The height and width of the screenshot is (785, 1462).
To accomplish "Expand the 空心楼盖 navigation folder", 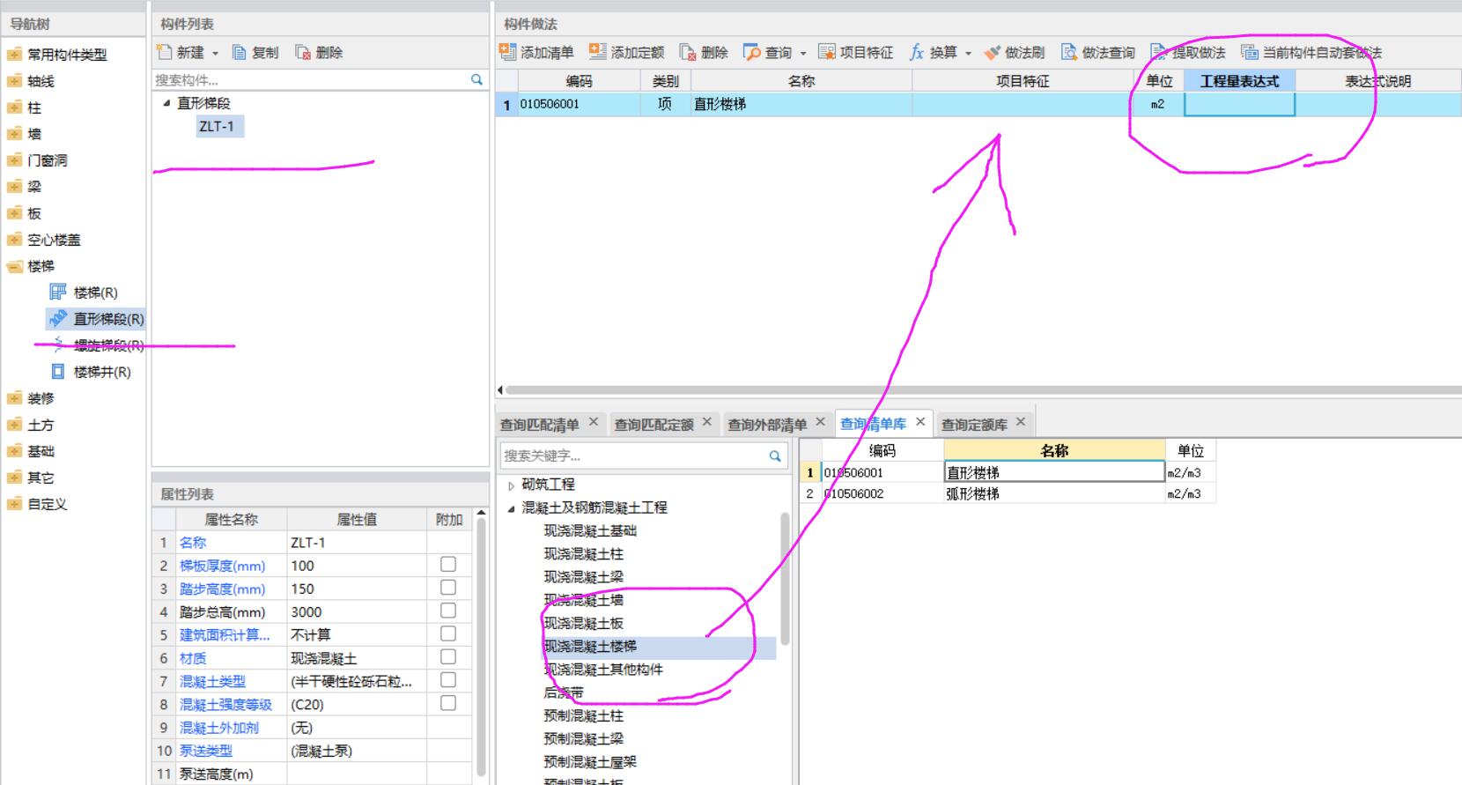I will (x=14, y=240).
